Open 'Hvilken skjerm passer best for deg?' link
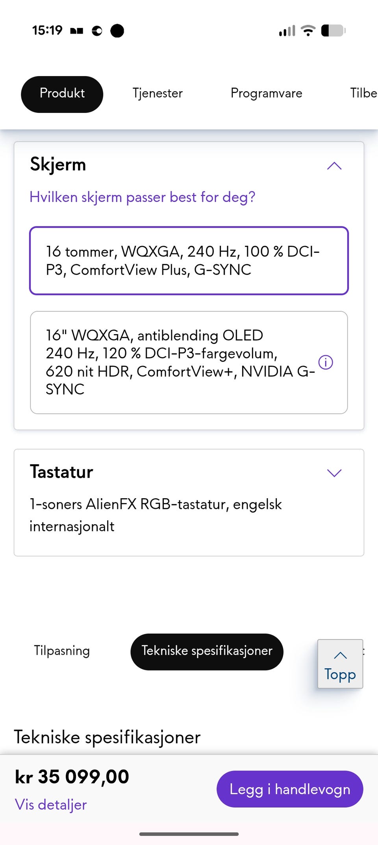 (x=143, y=197)
